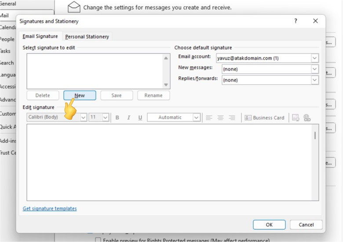
Task: Apply Underline formatting icon
Action: [x=140, y=117]
